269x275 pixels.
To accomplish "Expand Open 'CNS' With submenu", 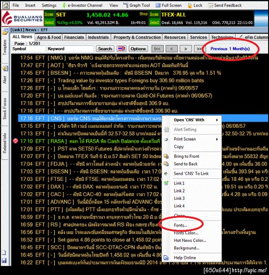I will click(192, 120).
